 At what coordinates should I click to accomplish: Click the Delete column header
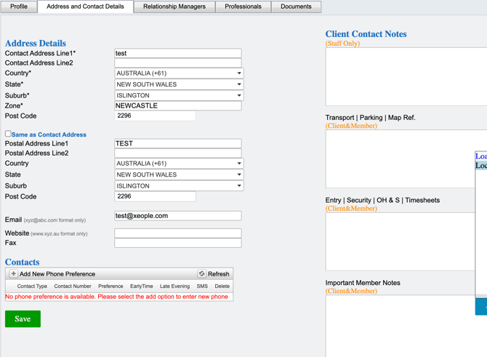tap(222, 286)
